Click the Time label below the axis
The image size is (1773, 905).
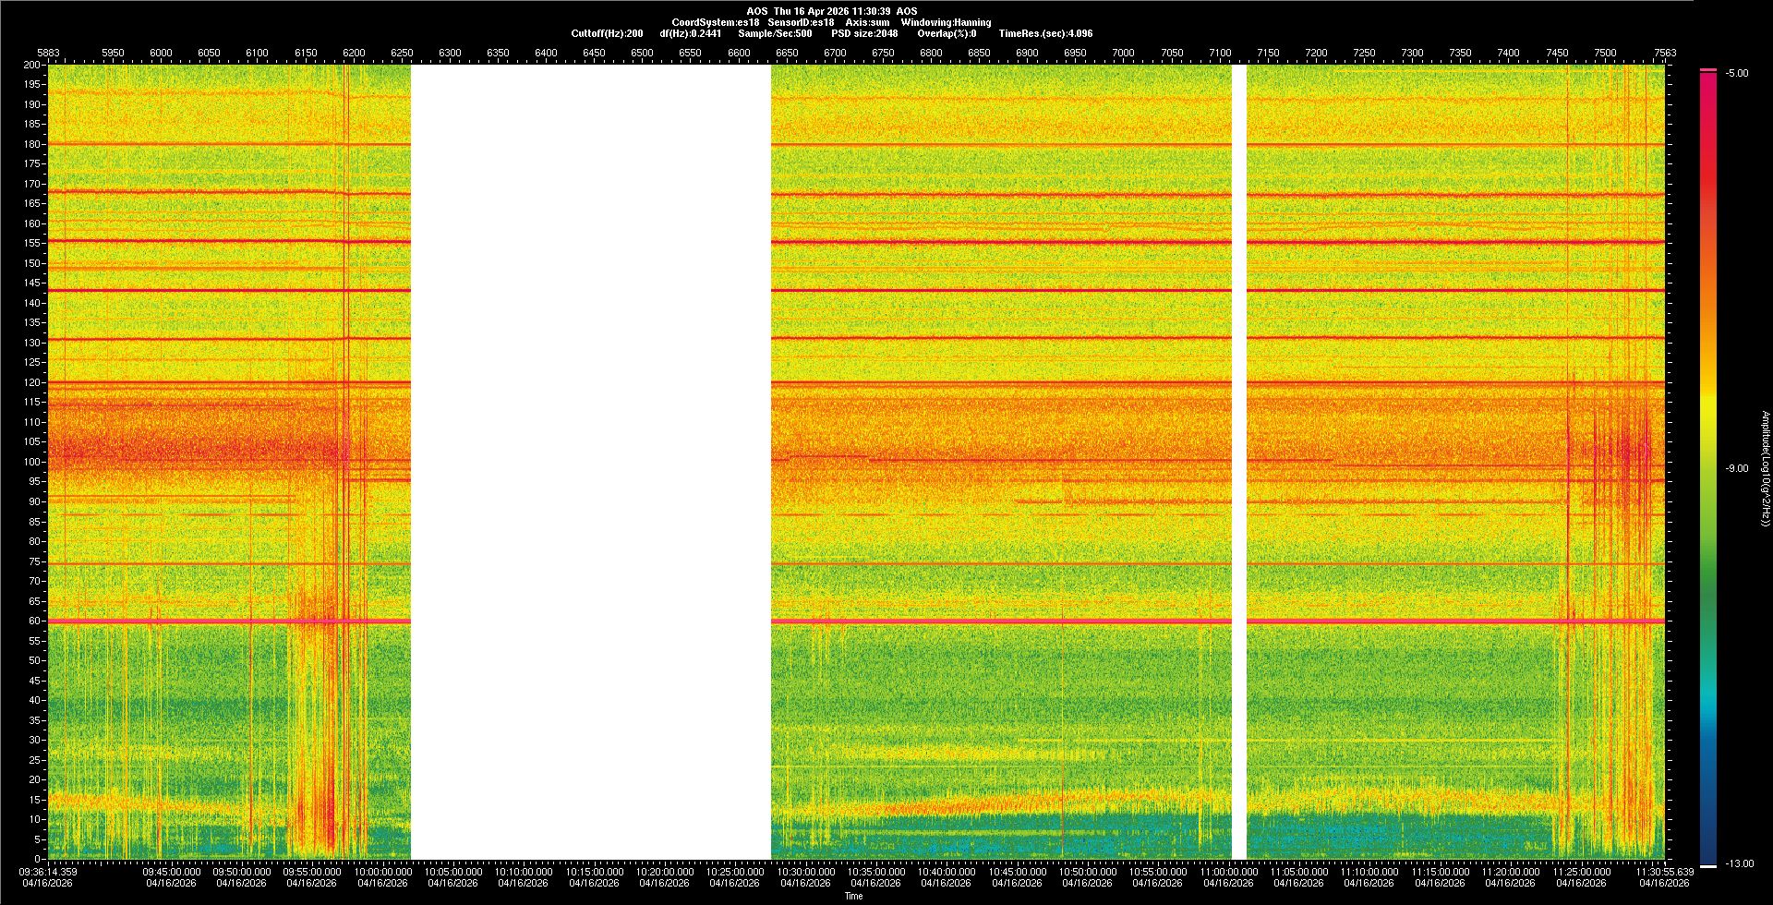(x=853, y=896)
